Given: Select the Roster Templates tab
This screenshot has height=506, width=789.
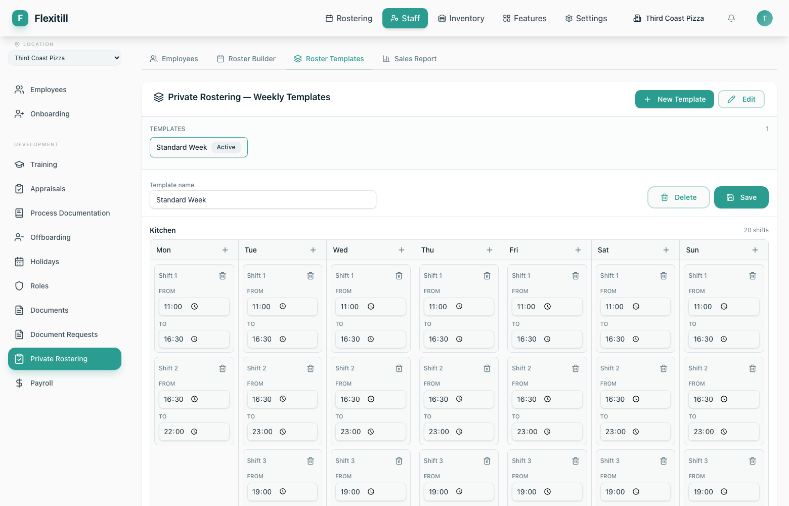Looking at the screenshot, I should (329, 59).
